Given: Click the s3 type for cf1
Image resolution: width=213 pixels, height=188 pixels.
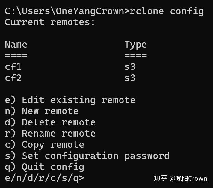Looking at the screenshot, I should point(130,67).
